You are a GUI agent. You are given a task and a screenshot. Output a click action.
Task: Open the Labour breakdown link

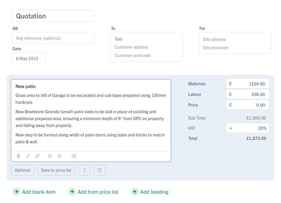pyautogui.click(x=195, y=95)
